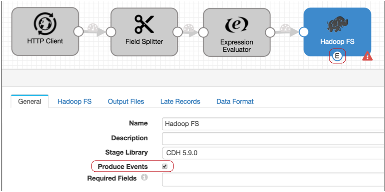Click the Required Fields info icon
This screenshot has height=192, width=385.
144,178
